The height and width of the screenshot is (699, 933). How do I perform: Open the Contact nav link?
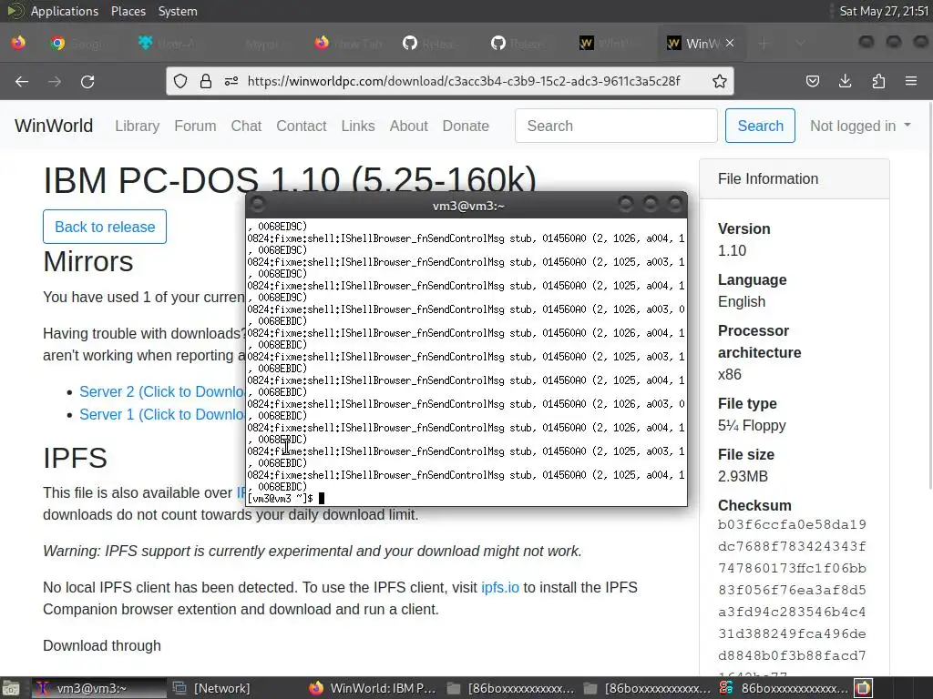(x=301, y=126)
